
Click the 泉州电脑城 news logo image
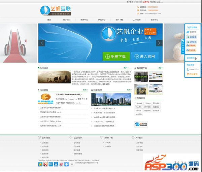pyautogui.click(x=45, y=99)
